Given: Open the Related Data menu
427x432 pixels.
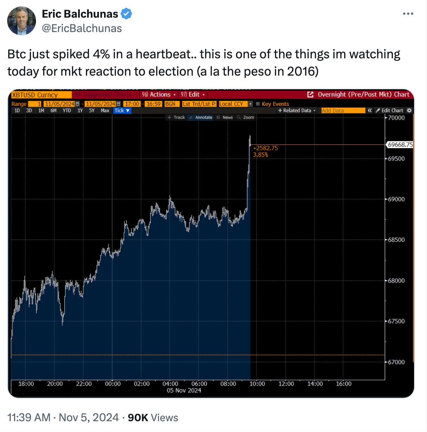Looking at the screenshot, I should (x=297, y=111).
